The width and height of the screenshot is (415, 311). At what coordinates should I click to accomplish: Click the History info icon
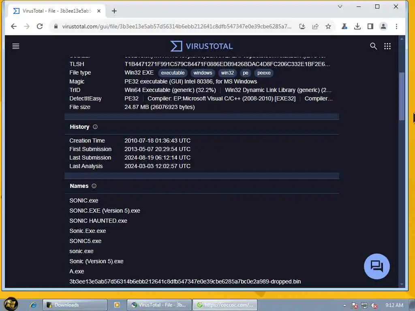point(95,127)
